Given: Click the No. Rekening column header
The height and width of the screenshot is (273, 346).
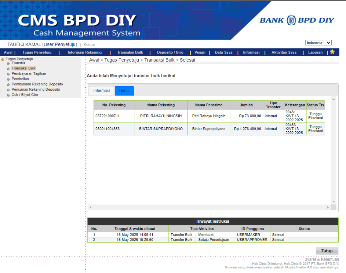Looking at the screenshot, I should point(114,105).
